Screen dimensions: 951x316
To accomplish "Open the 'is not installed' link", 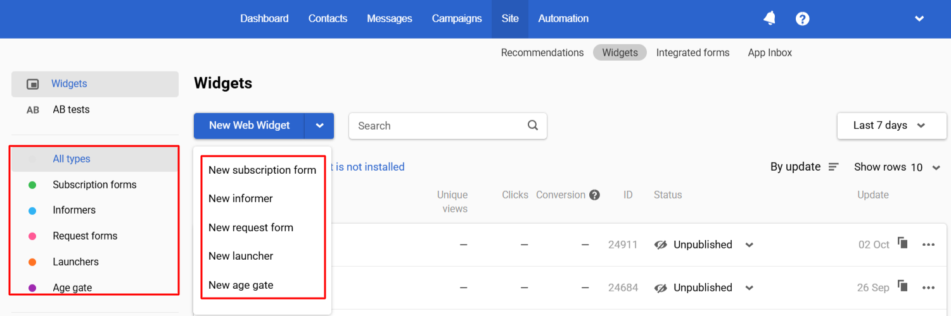I will tap(370, 167).
